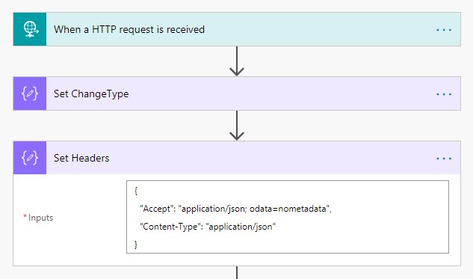
Task: Open the Set ChangeType ellipsis menu
Action: (444, 94)
